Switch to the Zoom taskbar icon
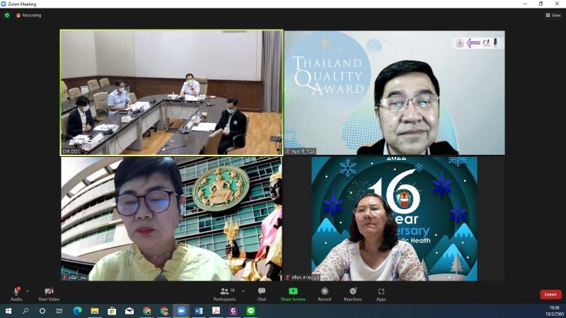 [181, 311]
